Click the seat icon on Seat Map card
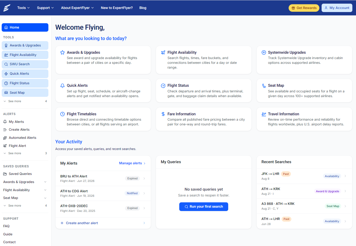Image resolution: width=356 pixels, height=246 pixels. 263,86
